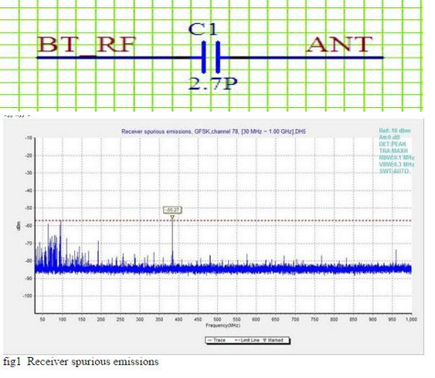Click the marker triangle below the -55.27 label
Screen dimensions: 435x378
pyautogui.click(x=172, y=217)
